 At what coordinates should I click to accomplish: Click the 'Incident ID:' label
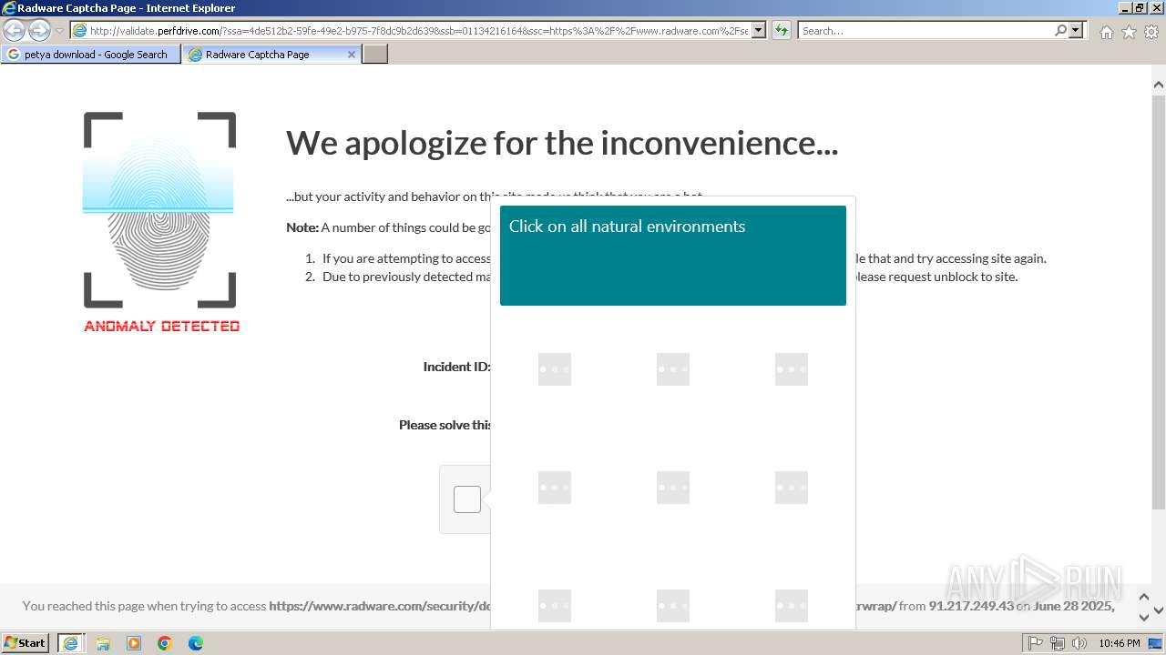(x=456, y=367)
